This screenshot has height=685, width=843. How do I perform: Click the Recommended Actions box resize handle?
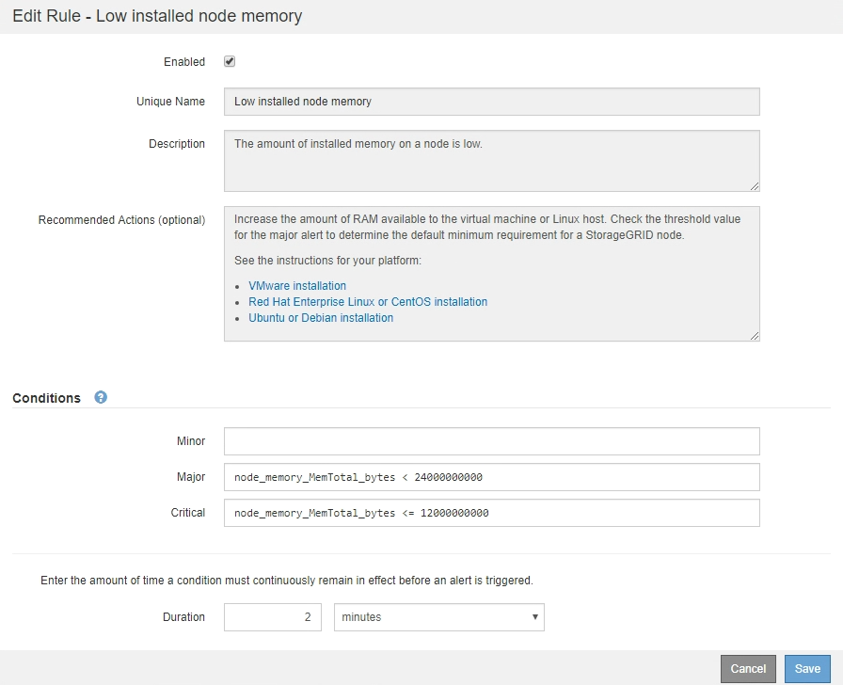click(x=755, y=335)
